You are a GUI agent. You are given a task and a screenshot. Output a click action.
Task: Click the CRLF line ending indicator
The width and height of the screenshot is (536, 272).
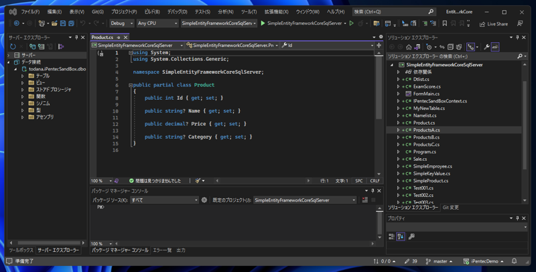[375, 180]
